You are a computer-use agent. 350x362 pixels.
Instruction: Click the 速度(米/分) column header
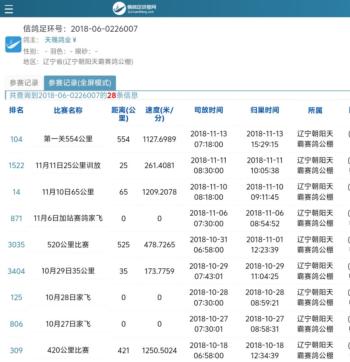pyautogui.click(x=159, y=114)
